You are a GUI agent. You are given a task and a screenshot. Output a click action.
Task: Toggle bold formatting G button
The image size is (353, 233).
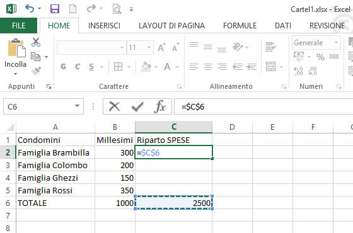[x=63, y=67]
